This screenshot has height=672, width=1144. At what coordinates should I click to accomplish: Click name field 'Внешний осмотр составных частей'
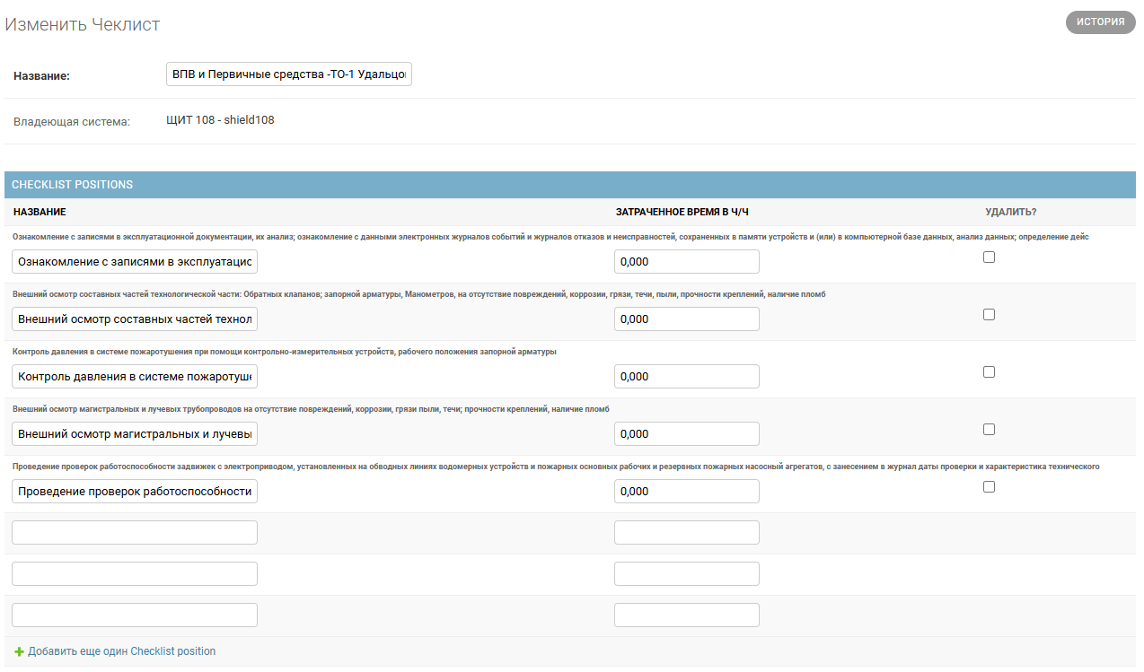click(135, 319)
